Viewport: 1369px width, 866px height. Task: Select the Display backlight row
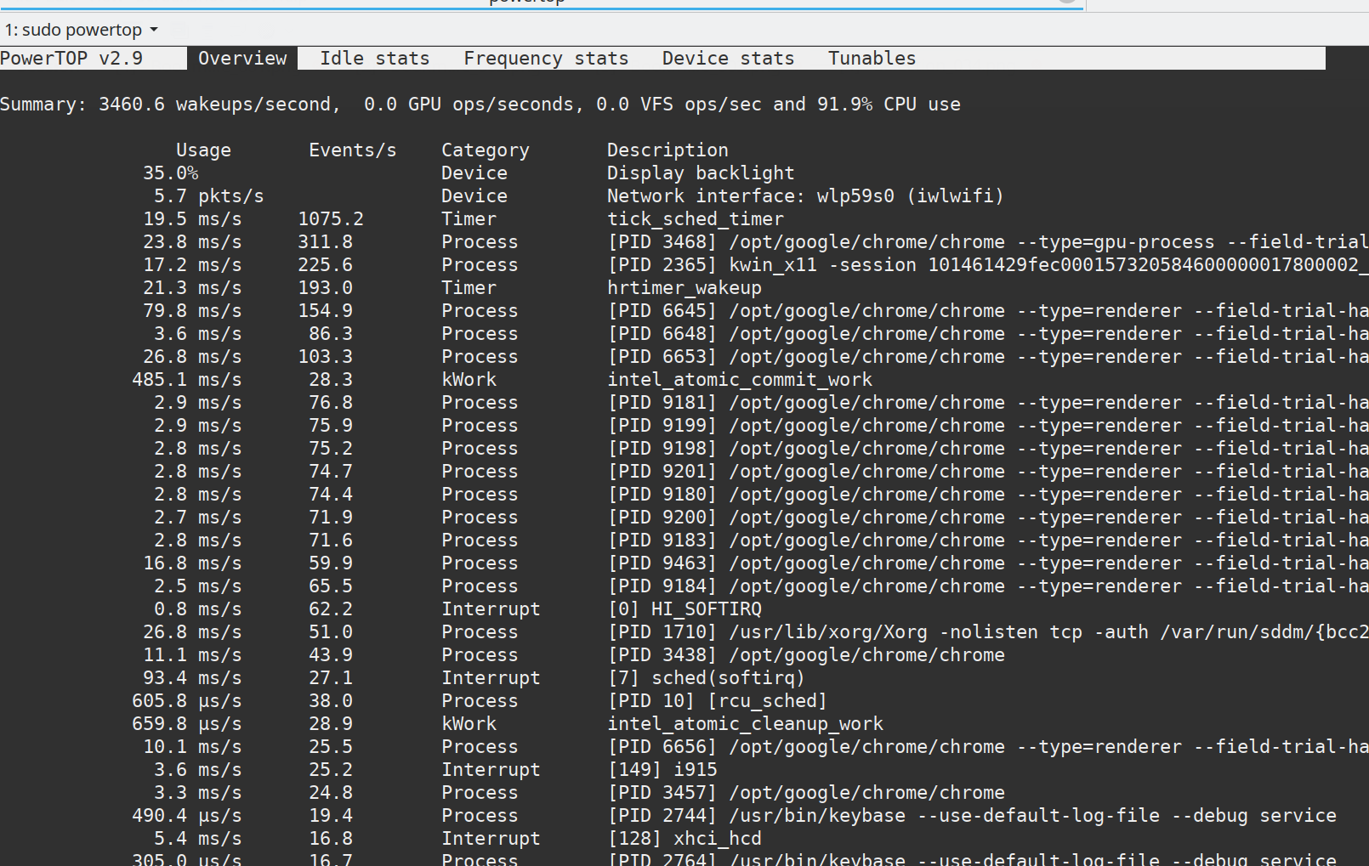[684, 173]
